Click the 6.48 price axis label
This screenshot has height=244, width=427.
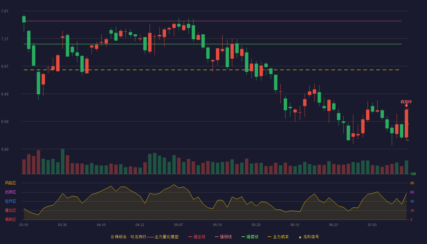5,94
